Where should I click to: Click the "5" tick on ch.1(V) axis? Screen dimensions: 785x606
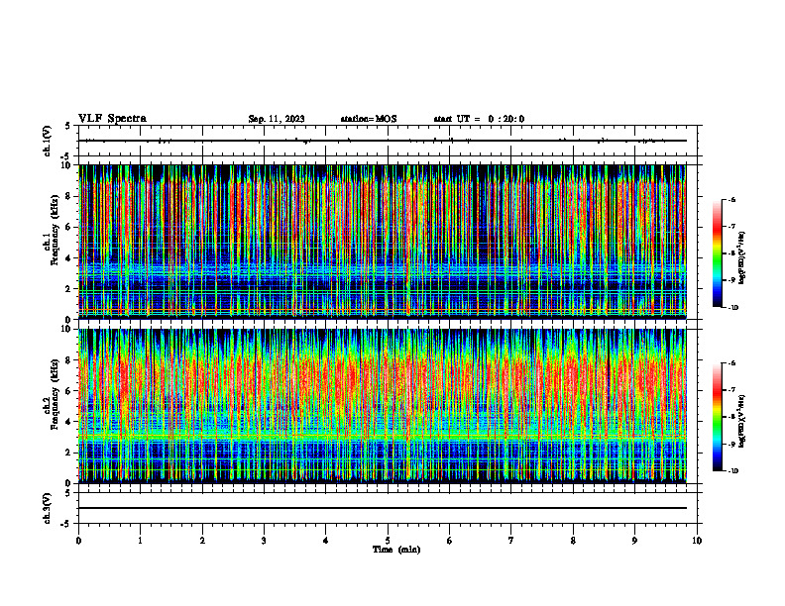pos(68,126)
